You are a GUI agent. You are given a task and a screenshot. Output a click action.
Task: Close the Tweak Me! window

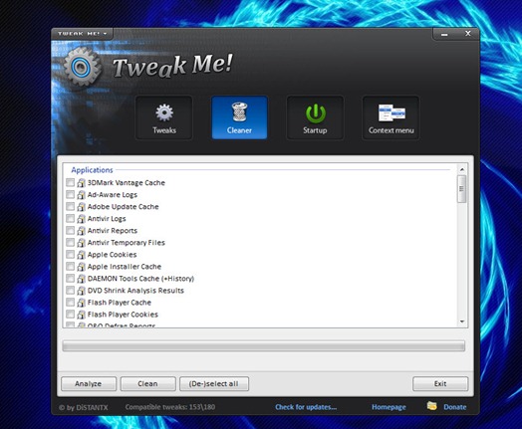pyautogui.click(x=468, y=34)
